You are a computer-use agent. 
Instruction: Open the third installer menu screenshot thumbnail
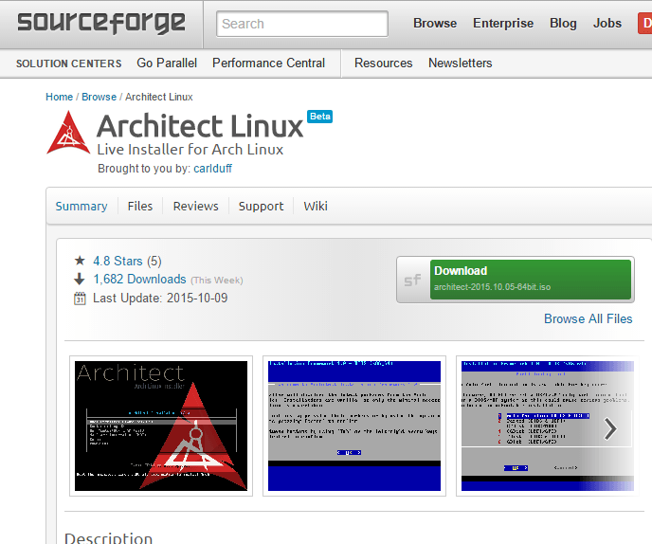click(x=548, y=426)
